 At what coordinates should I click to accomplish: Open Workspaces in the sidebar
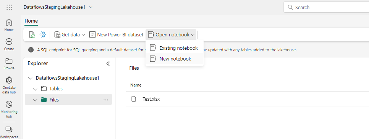click(x=9, y=132)
